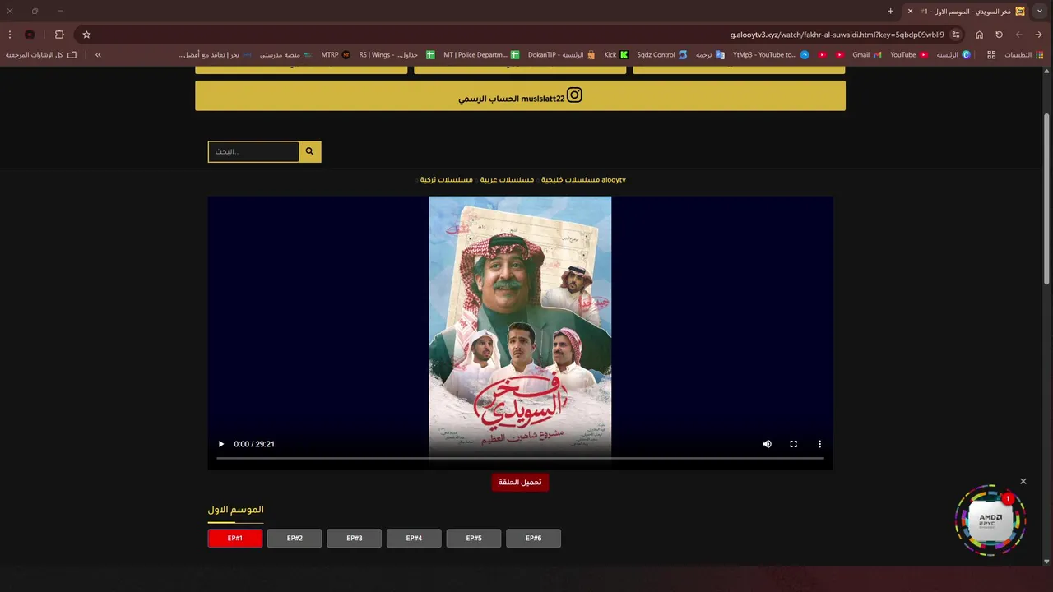Open the tab groups grid icon

click(991, 55)
